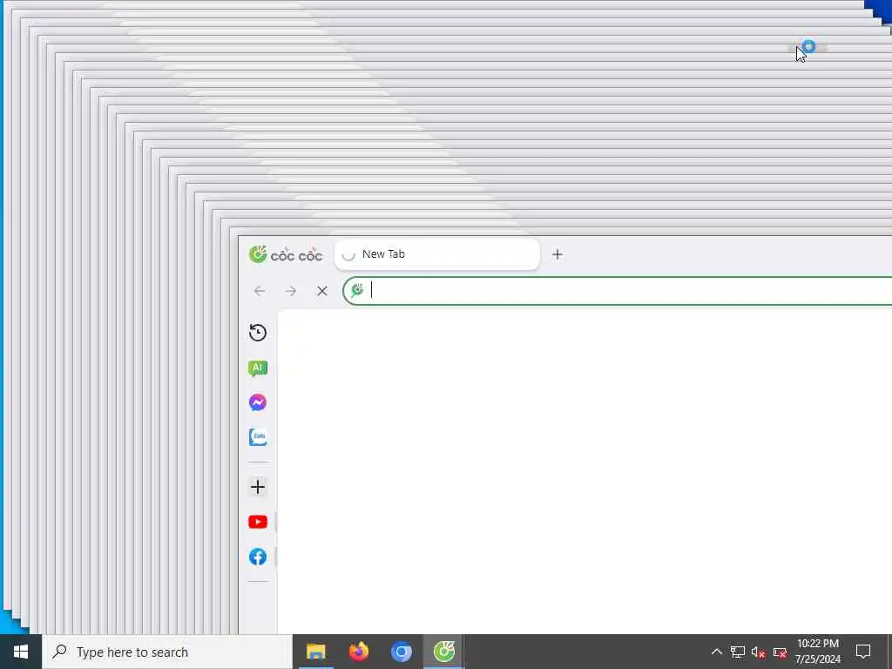Open the Windows Start menu
892x669 pixels.
pos(21,652)
